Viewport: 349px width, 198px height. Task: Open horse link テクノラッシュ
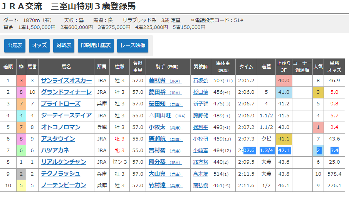(60, 174)
